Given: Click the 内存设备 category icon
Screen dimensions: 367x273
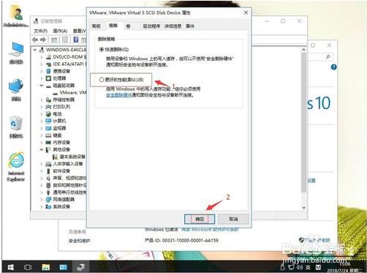Looking at the screenshot, I should [x=48, y=142].
